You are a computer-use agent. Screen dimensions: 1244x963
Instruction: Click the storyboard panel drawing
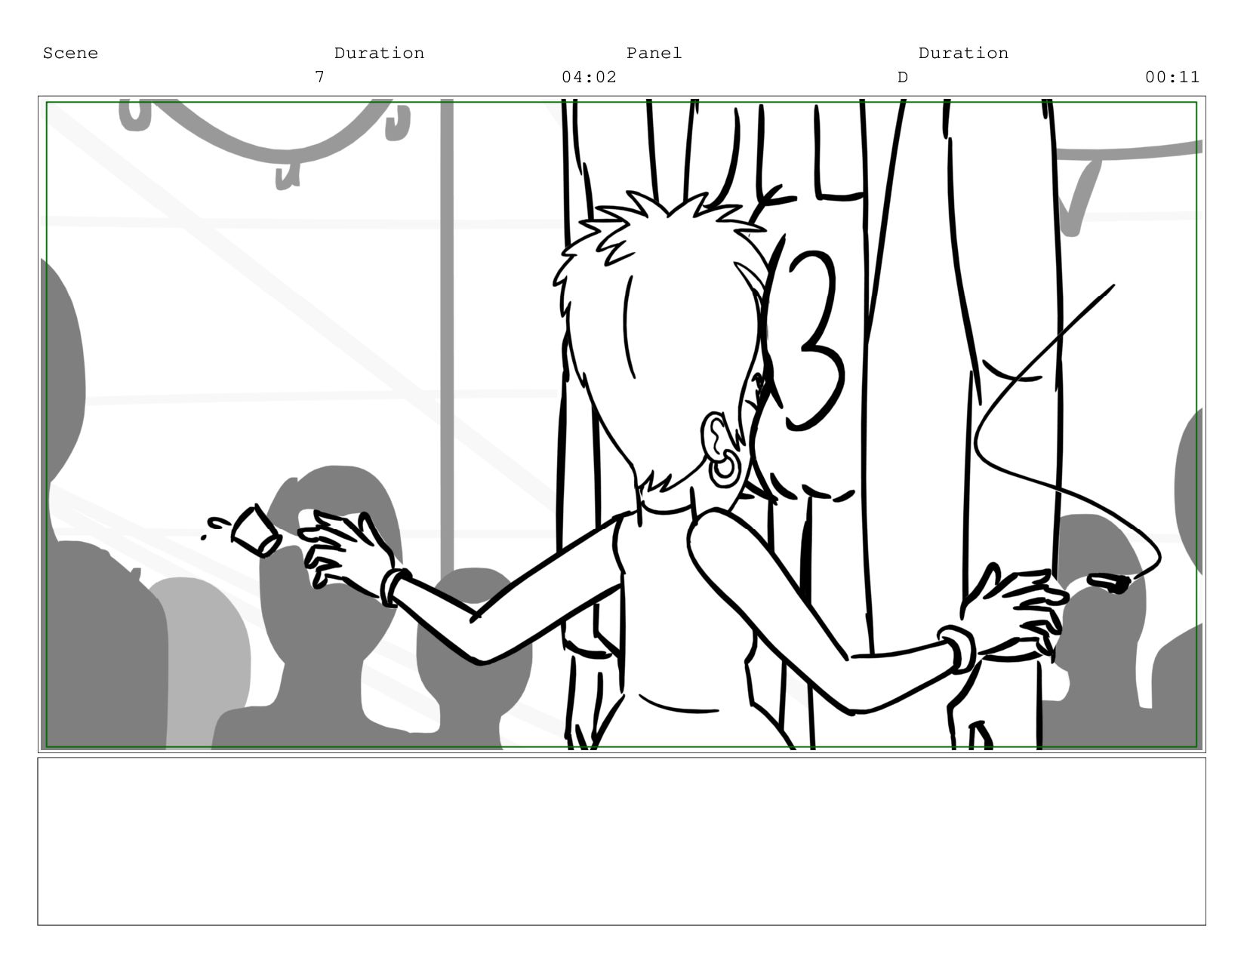pos(621,424)
